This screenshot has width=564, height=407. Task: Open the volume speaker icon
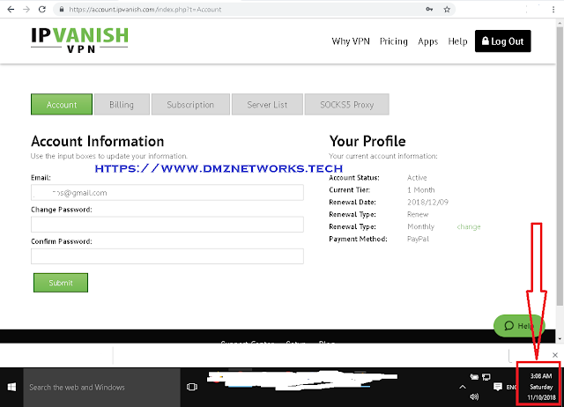(474, 396)
